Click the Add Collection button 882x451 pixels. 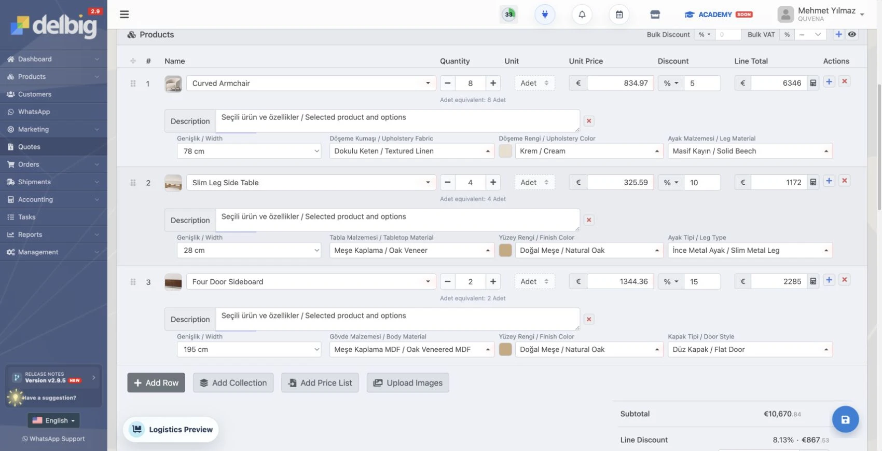233,382
